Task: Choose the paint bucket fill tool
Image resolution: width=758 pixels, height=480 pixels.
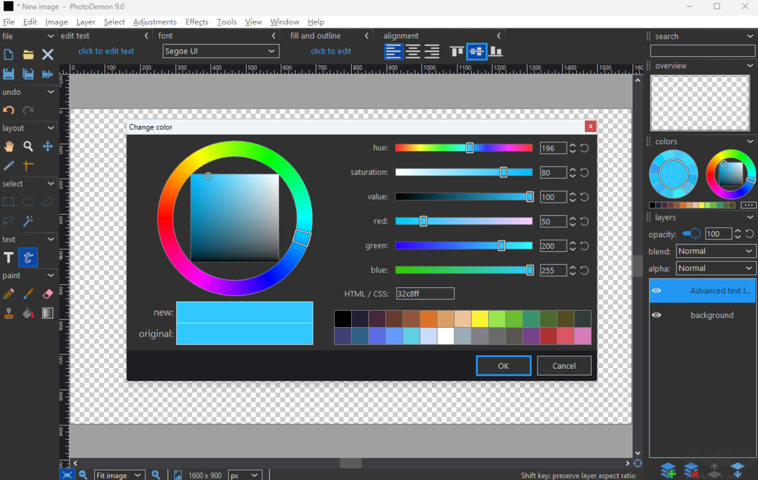Action: [28, 313]
